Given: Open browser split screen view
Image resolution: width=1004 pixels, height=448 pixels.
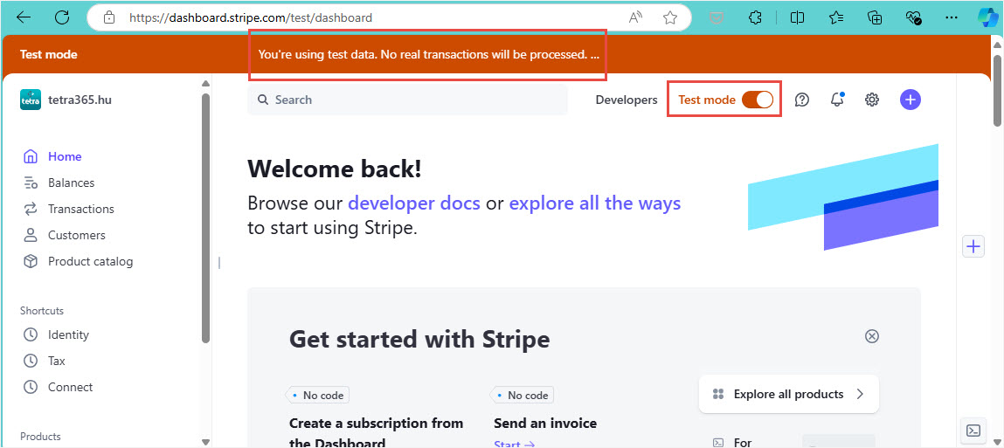Looking at the screenshot, I should point(797,17).
